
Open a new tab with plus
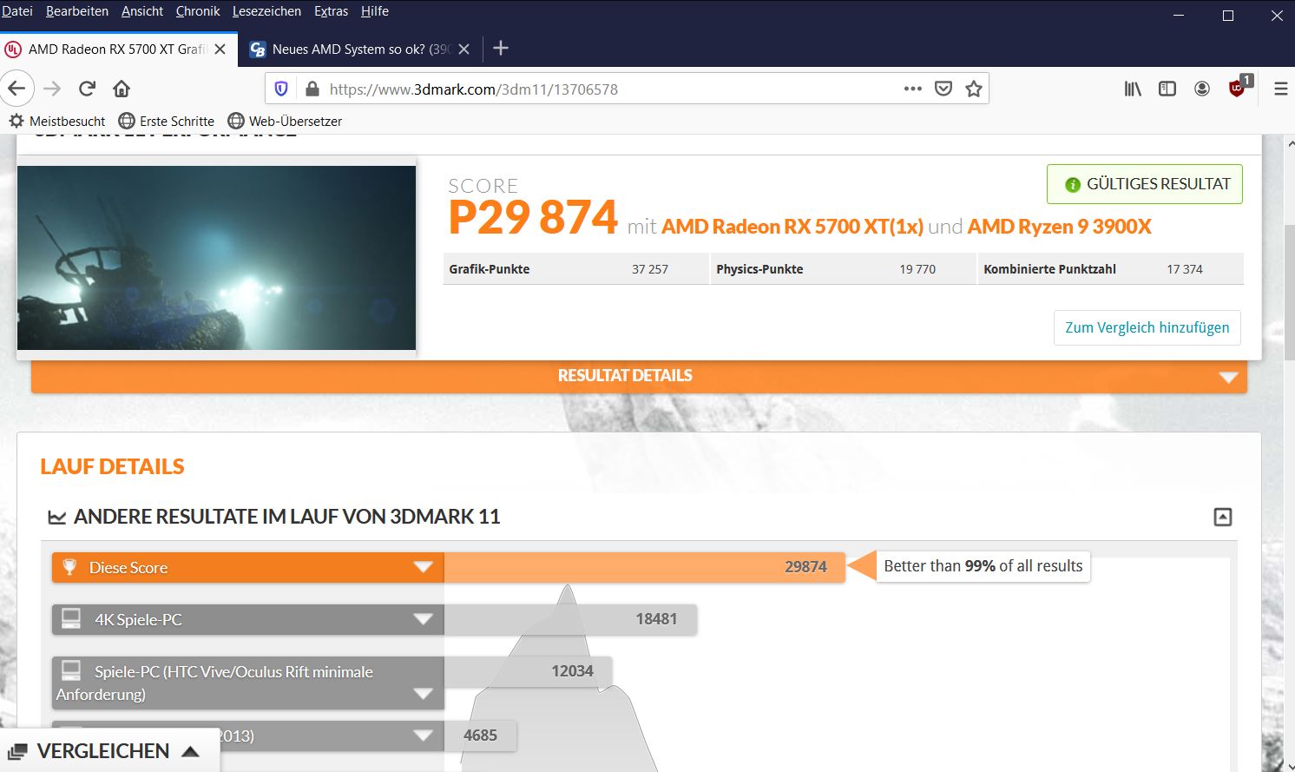tap(501, 49)
